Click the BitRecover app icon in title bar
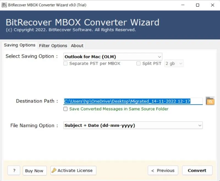This screenshot has height=181, width=220. pyautogui.click(x=4, y=5)
